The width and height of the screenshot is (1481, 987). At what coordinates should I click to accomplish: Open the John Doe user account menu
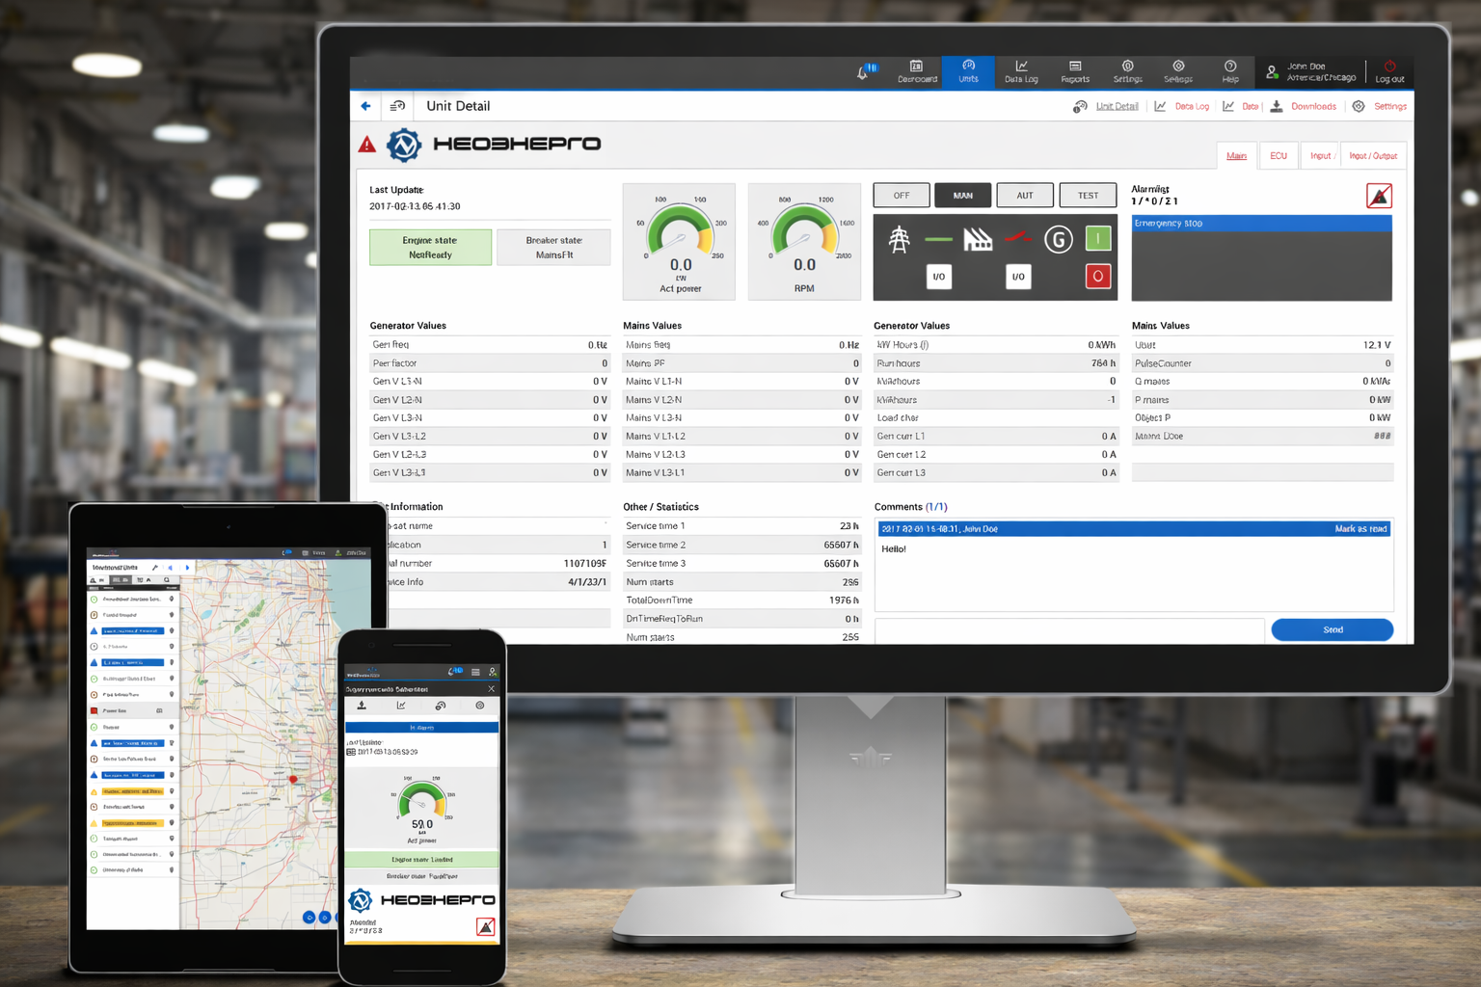[x=1313, y=72]
